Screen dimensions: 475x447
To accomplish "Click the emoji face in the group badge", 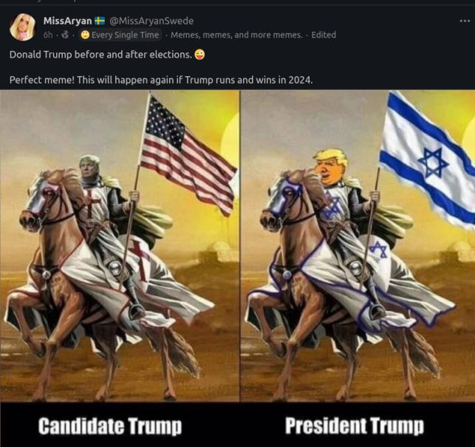I will point(86,35).
